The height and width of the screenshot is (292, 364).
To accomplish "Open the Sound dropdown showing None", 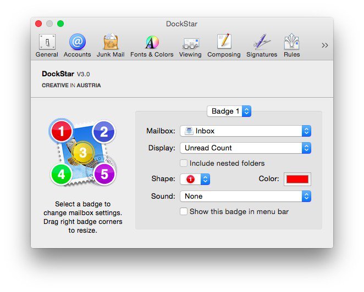I will click(245, 196).
